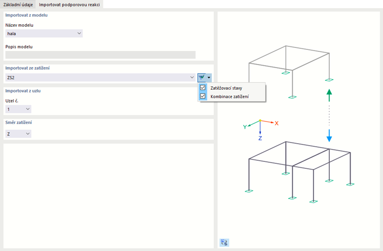Click the Importovat z uzlu heading
383x251 pixels.
[23, 91]
